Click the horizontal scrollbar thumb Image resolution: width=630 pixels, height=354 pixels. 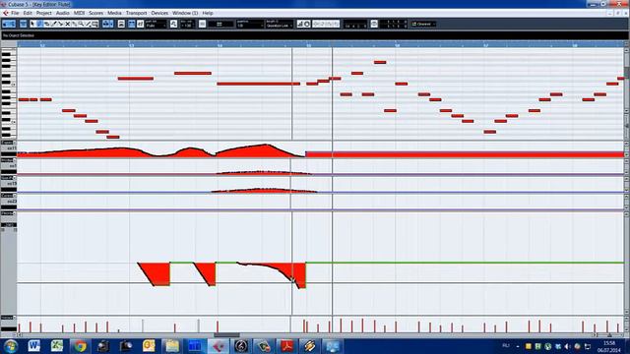tap(226, 335)
